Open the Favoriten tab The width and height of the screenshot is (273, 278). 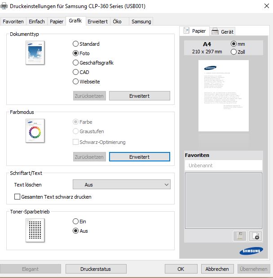(13, 22)
